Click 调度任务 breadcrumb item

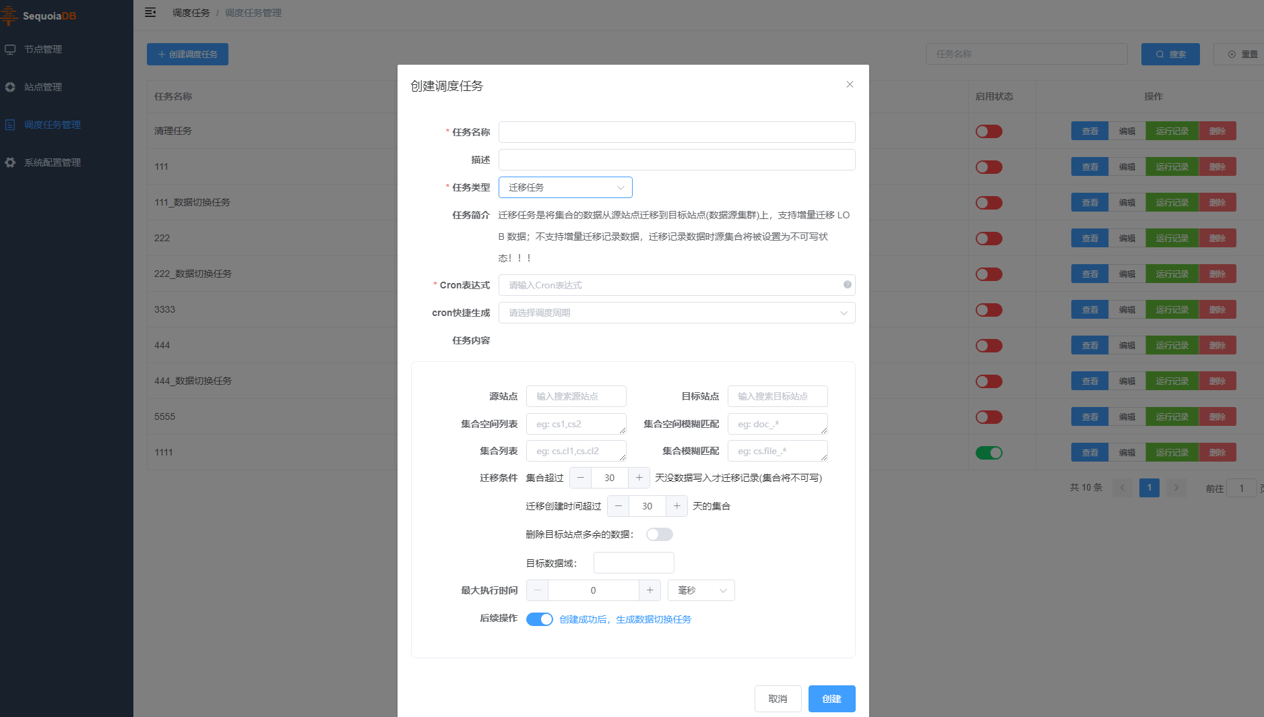[191, 13]
